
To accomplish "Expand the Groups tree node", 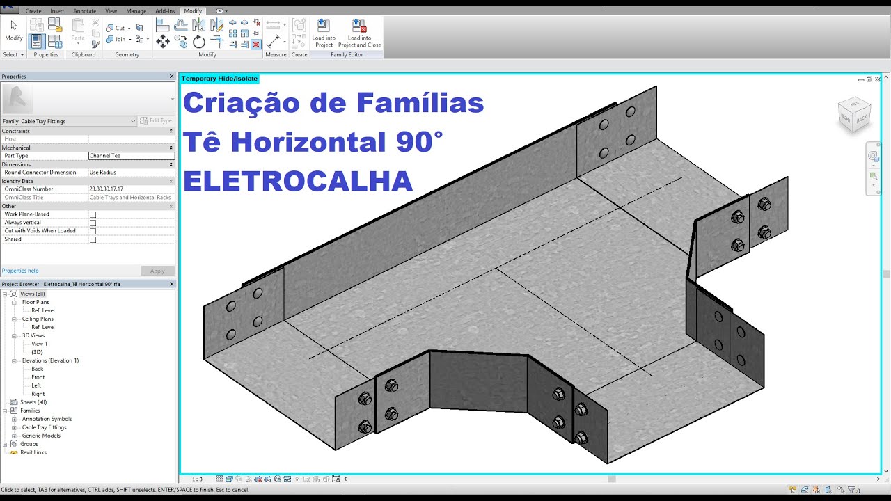I will coord(5,444).
